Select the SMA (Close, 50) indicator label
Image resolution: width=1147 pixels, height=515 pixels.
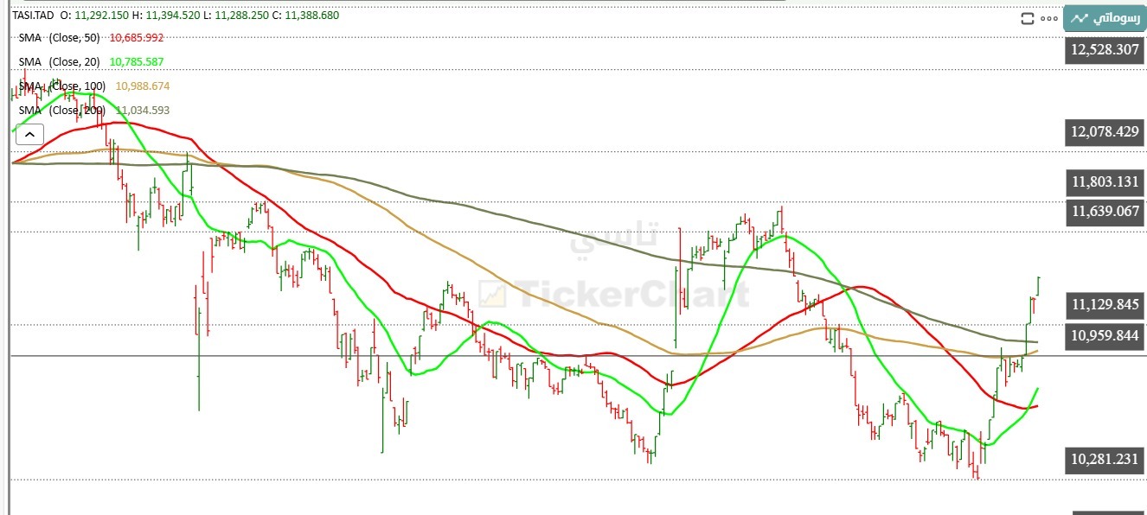[x=60, y=37]
